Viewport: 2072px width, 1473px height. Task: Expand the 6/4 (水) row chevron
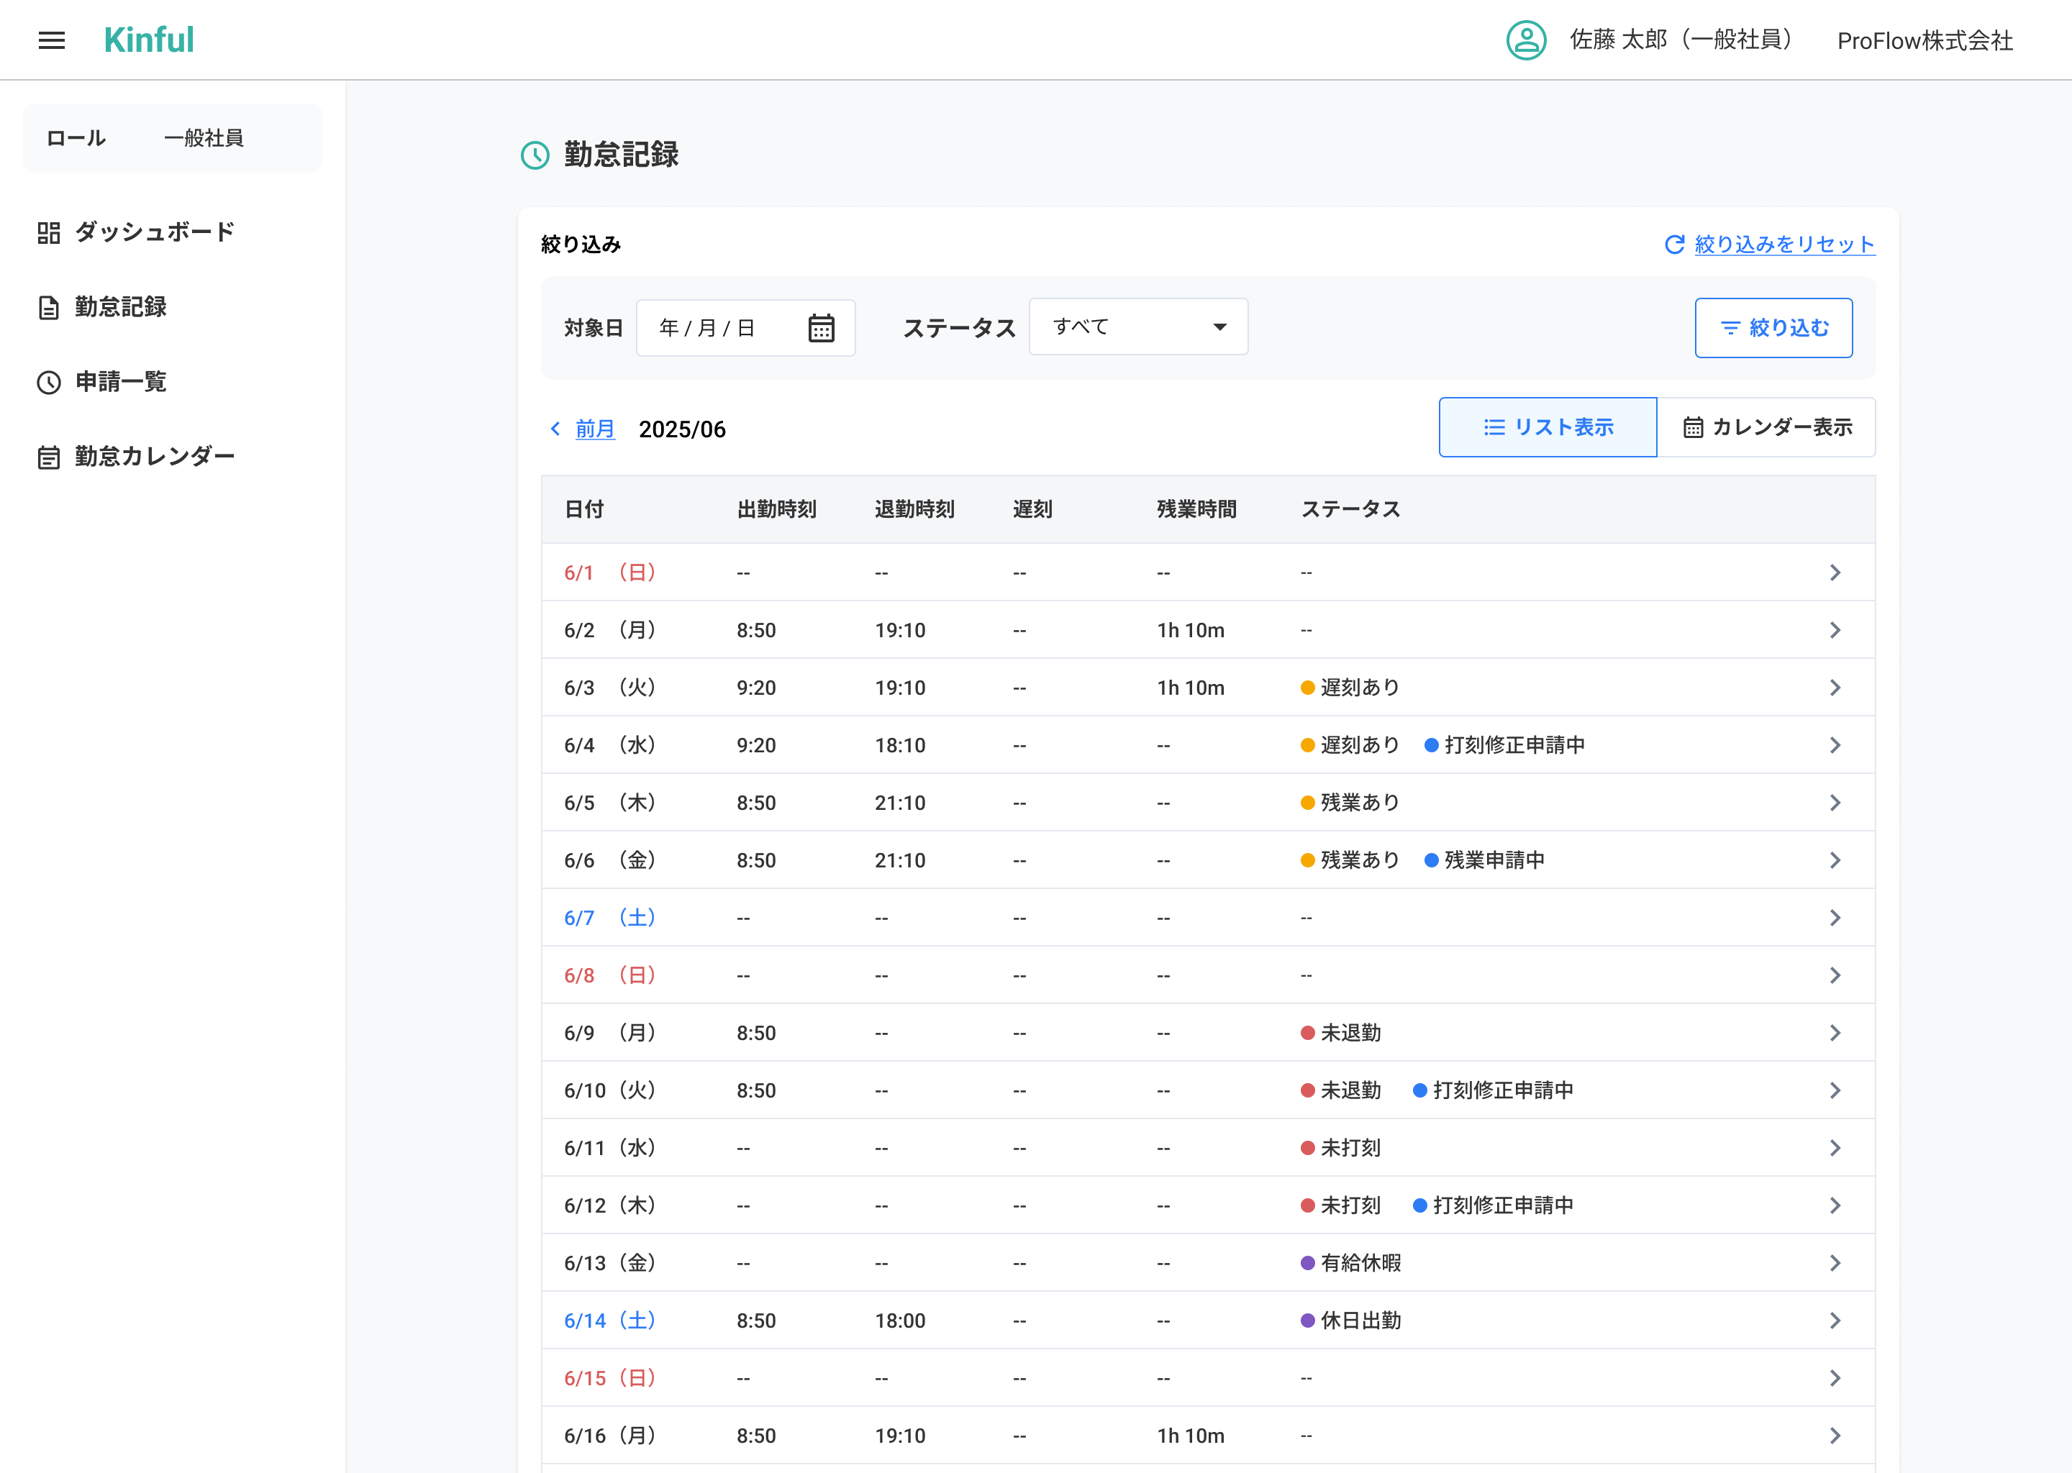click(1835, 746)
